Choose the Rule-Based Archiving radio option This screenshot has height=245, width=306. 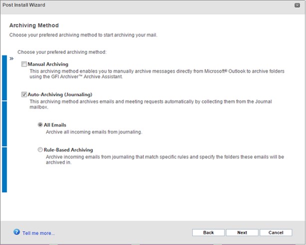pos(40,150)
